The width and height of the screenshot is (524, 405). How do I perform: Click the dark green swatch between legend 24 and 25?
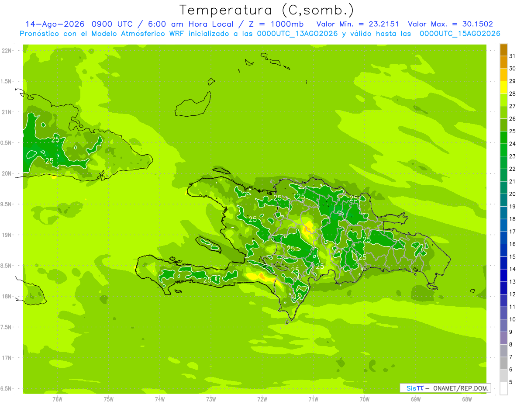click(x=503, y=138)
